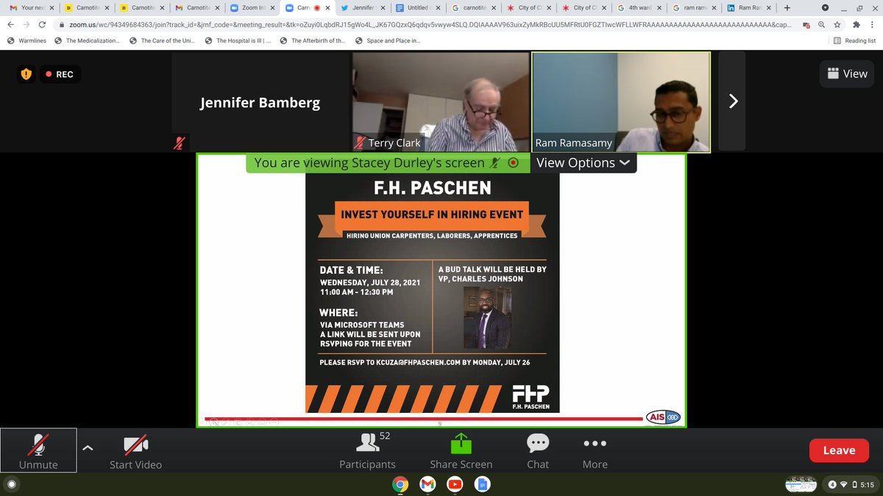Open 'The Hospital is Ill' bookmark
Image resolution: width=883 pixels, height=496 pixels.
click(238, 40)
